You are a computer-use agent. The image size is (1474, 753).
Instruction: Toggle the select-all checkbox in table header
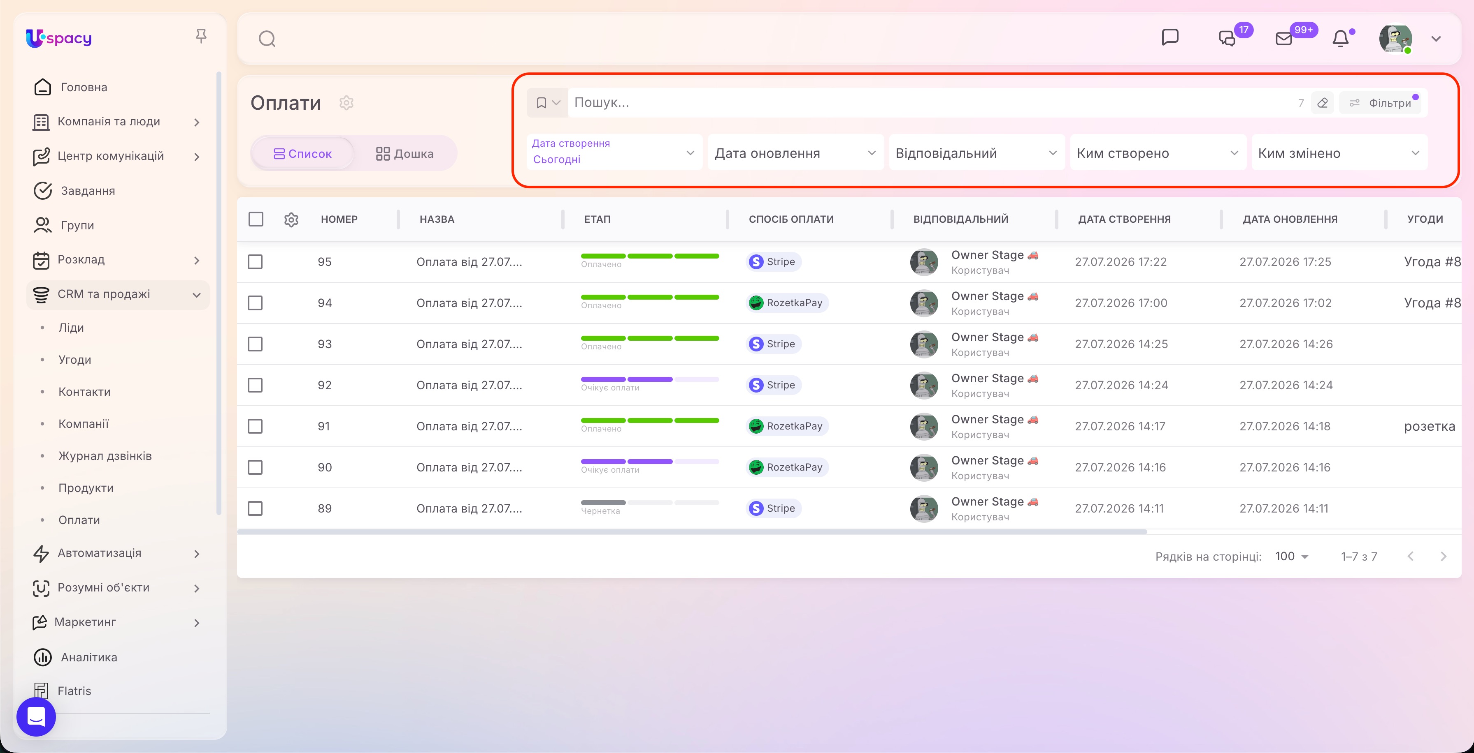tap(256, 219)
